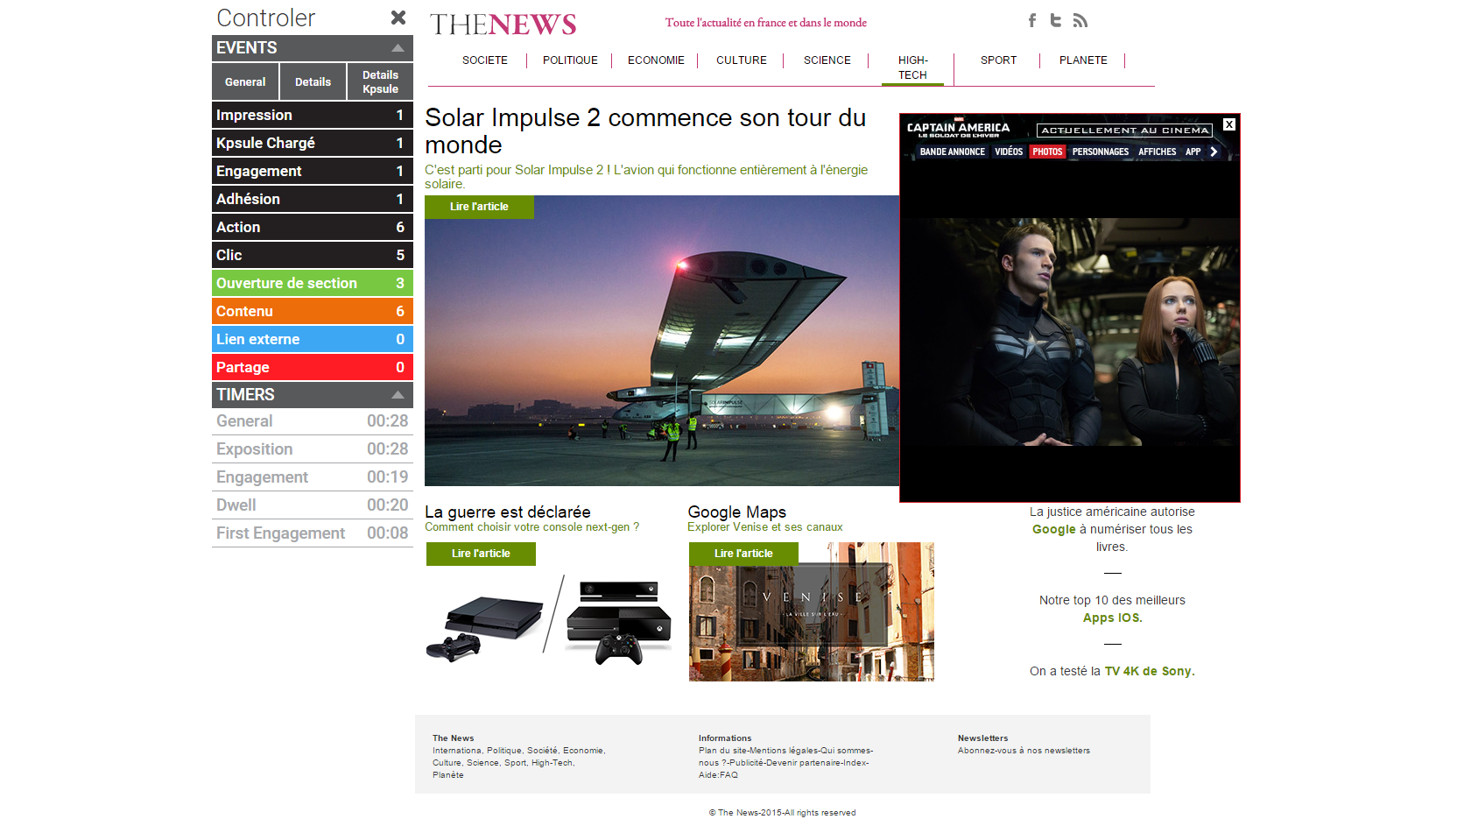This screenshot has width=1471, height=819.
Task: Select the green Ouverture de section row
Action: tap(312, 283)
